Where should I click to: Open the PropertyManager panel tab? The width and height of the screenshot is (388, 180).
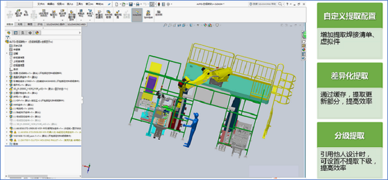click(16, 32)
